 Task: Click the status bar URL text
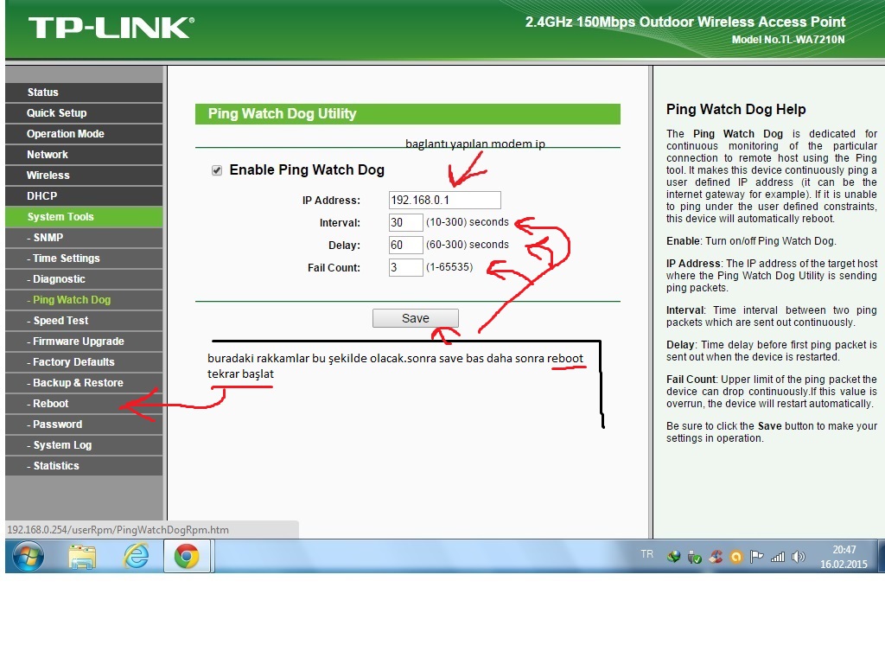pos(118,530)
